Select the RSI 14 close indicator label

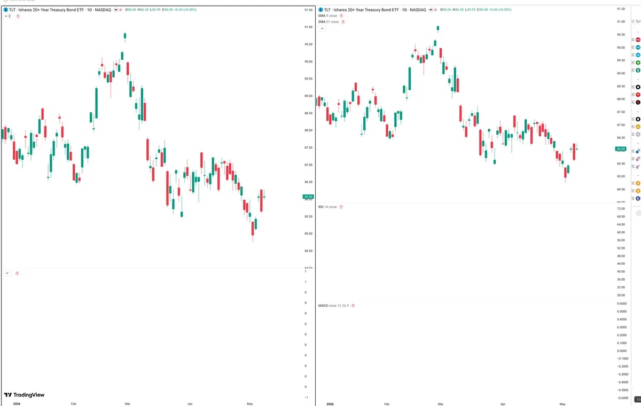(x=327, y=207)
